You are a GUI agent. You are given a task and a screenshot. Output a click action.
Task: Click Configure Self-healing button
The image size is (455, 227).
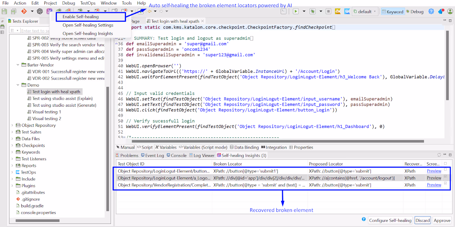tap(390, 220)
